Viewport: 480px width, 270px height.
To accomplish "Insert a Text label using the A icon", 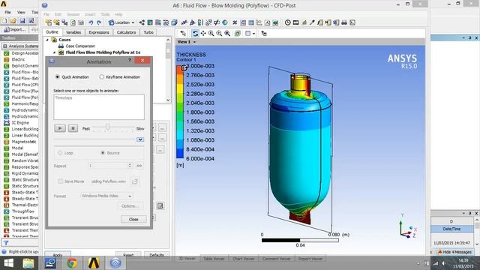I will tap(267, 22).
